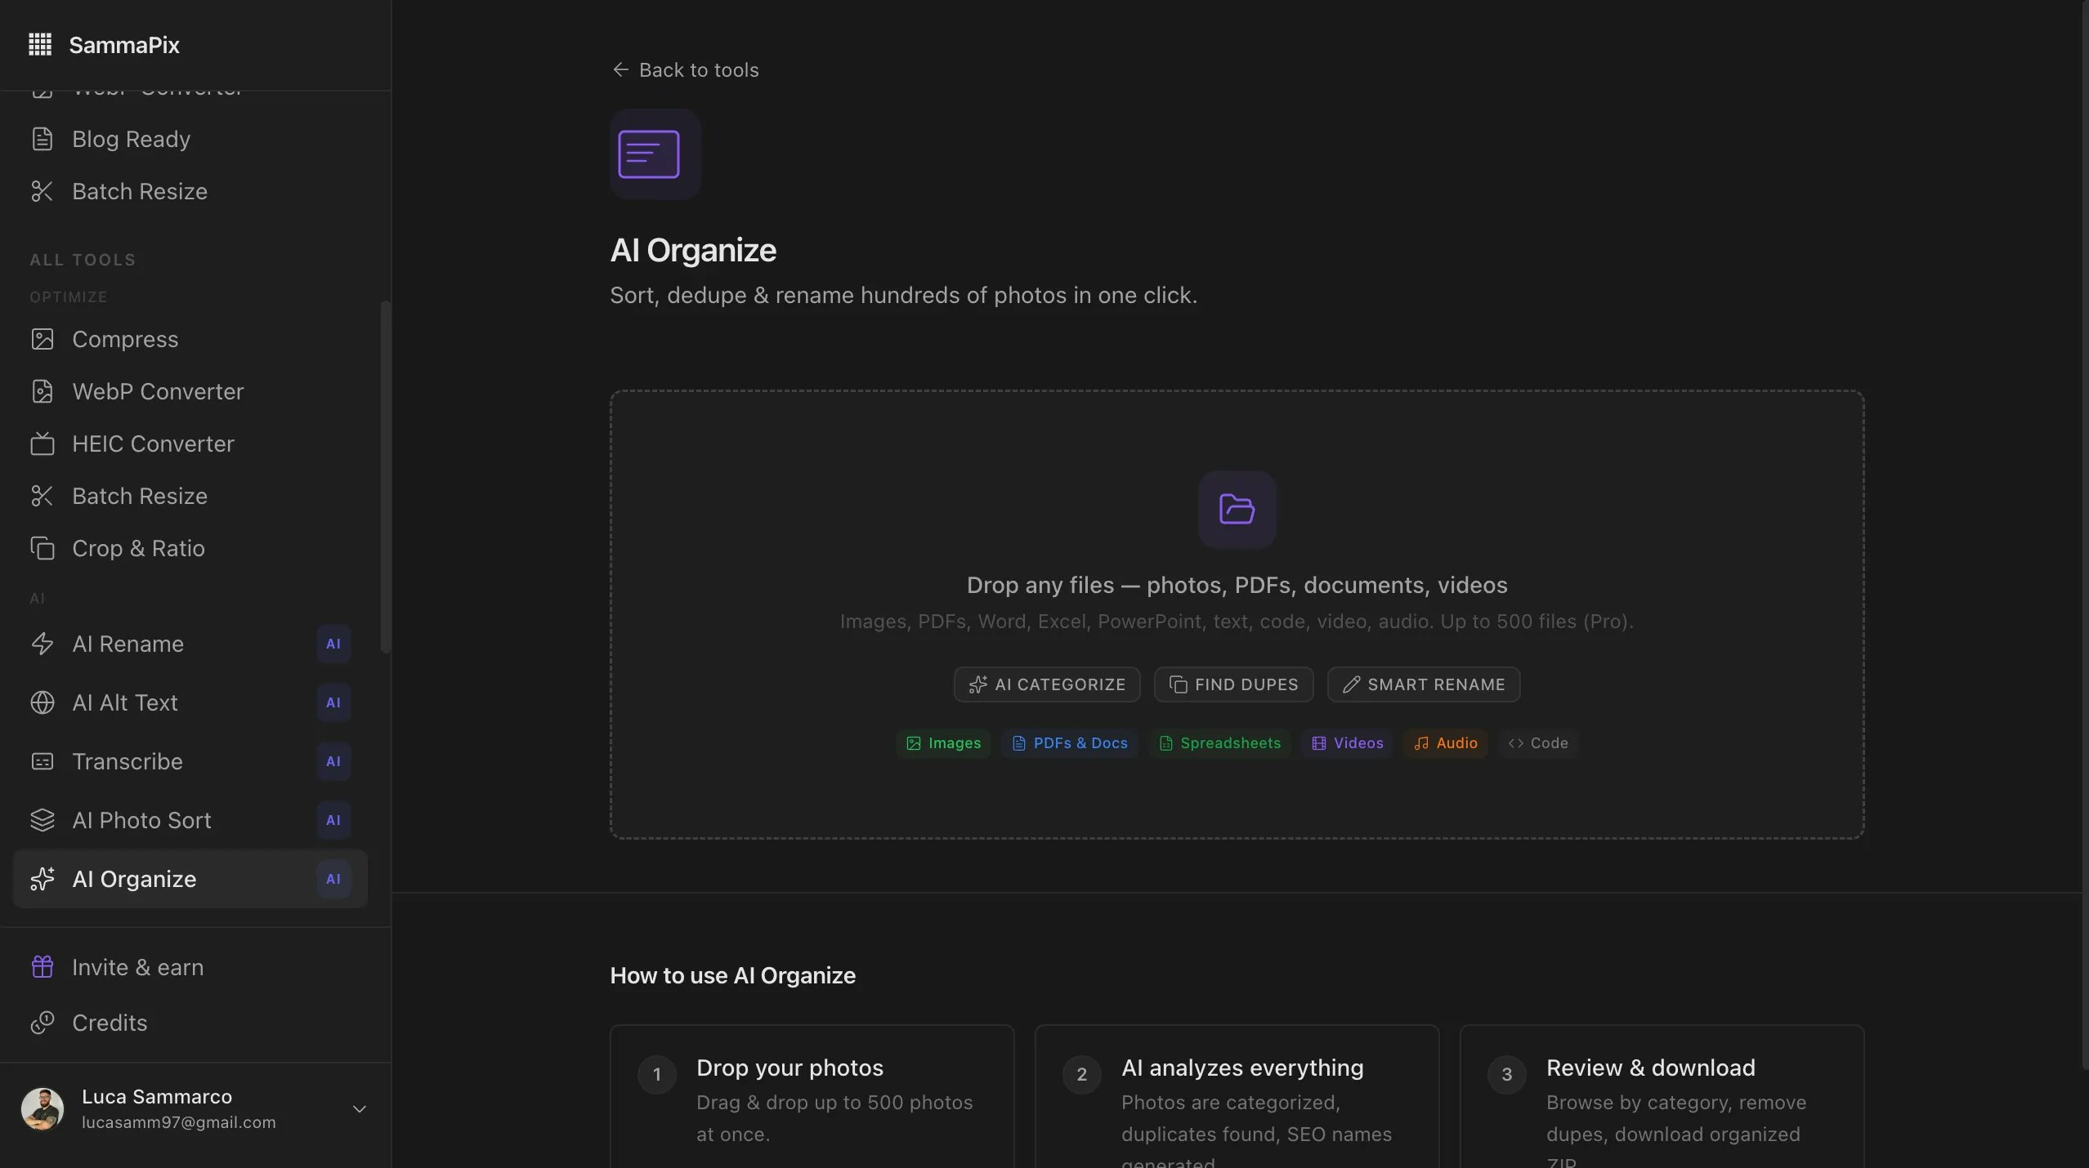Image resolution: width=2089 pixels, height=1168 pixels.
Task: Click the folder icon in drop zone
Action: tap(1237, 509)
